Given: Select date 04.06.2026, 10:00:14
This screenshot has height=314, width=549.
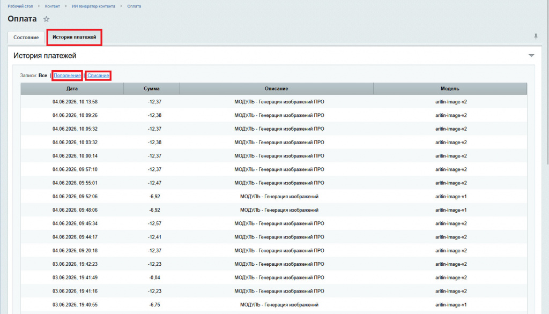Looking at the screenshot, I should 75,156.
